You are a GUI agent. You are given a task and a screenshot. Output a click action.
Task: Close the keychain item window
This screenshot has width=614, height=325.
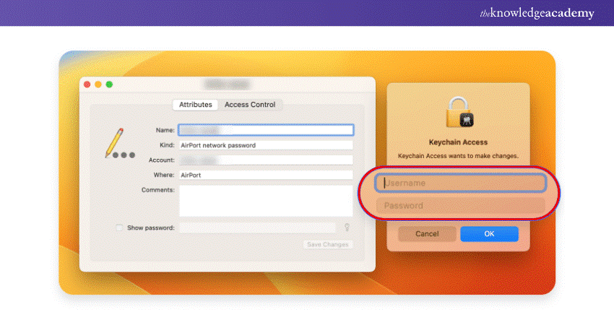click(x=87, y=84)
